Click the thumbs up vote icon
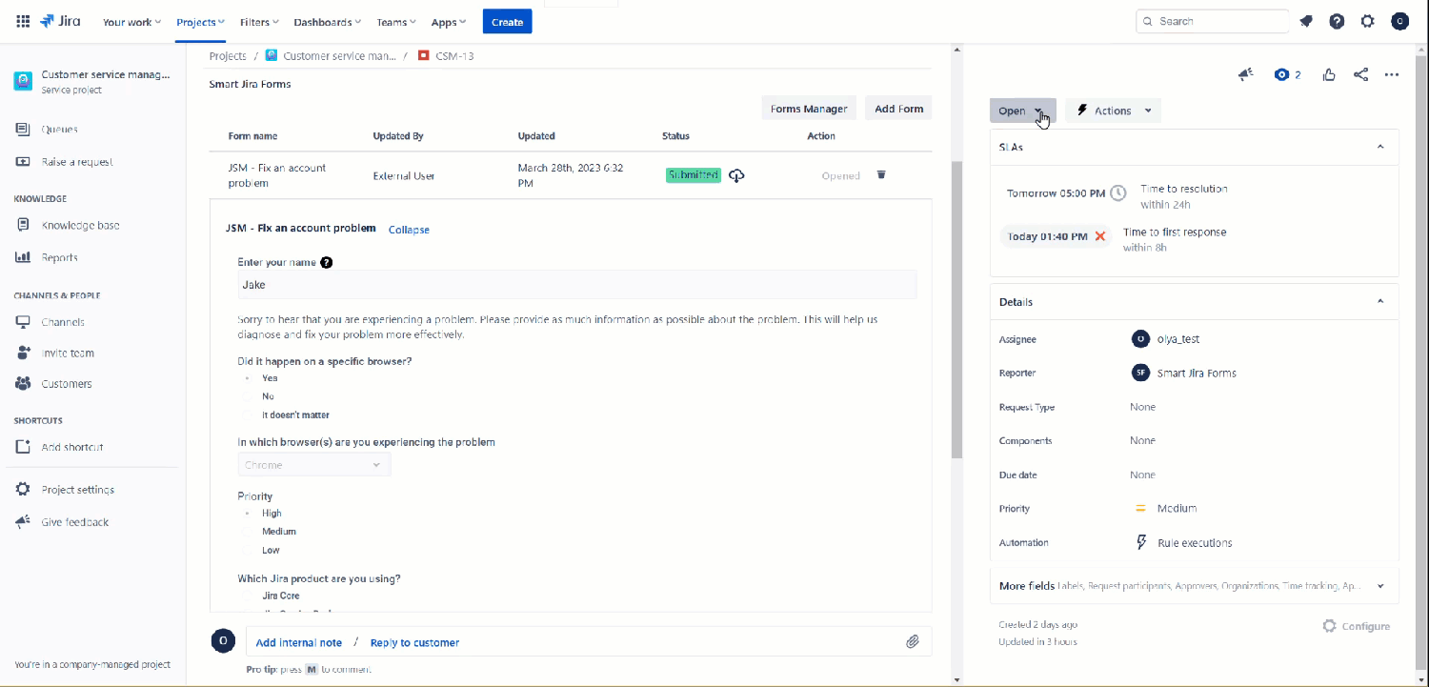The image size is (1429, 687). click(1329, 74)
